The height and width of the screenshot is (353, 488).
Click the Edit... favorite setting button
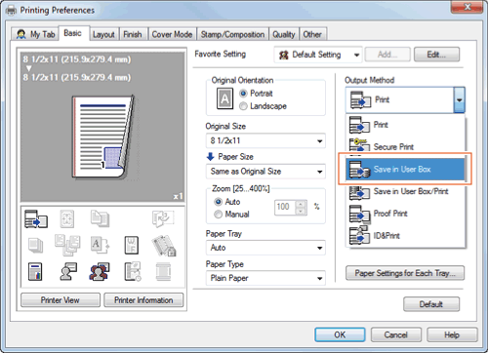coord(436,55)
